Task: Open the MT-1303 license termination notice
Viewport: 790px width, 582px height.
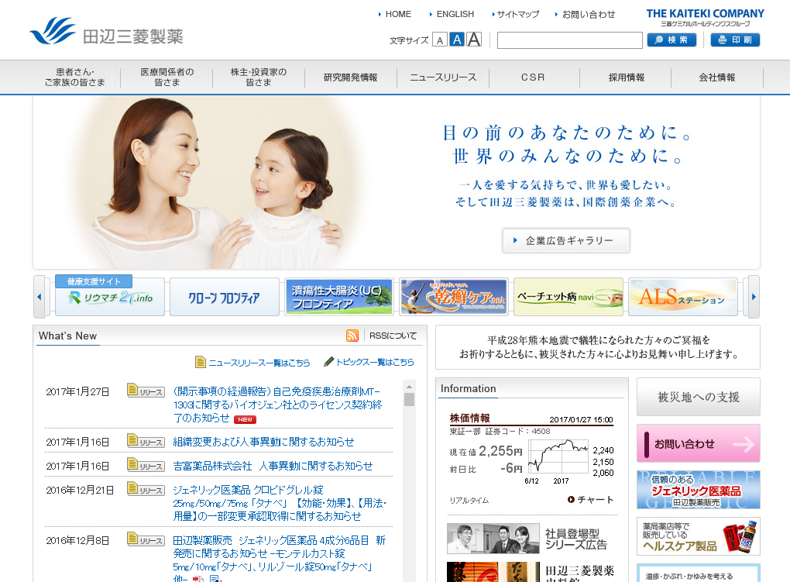Action: (277, 405)
